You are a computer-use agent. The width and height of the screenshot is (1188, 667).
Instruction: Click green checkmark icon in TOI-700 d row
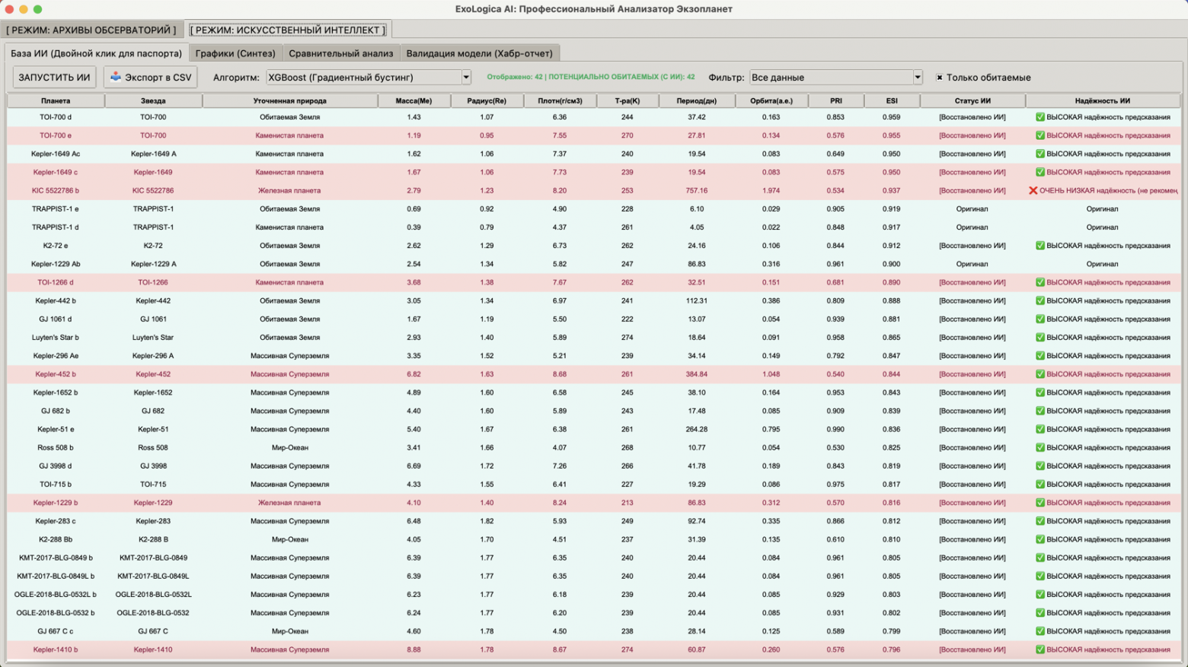click(x=1039, y=117)
